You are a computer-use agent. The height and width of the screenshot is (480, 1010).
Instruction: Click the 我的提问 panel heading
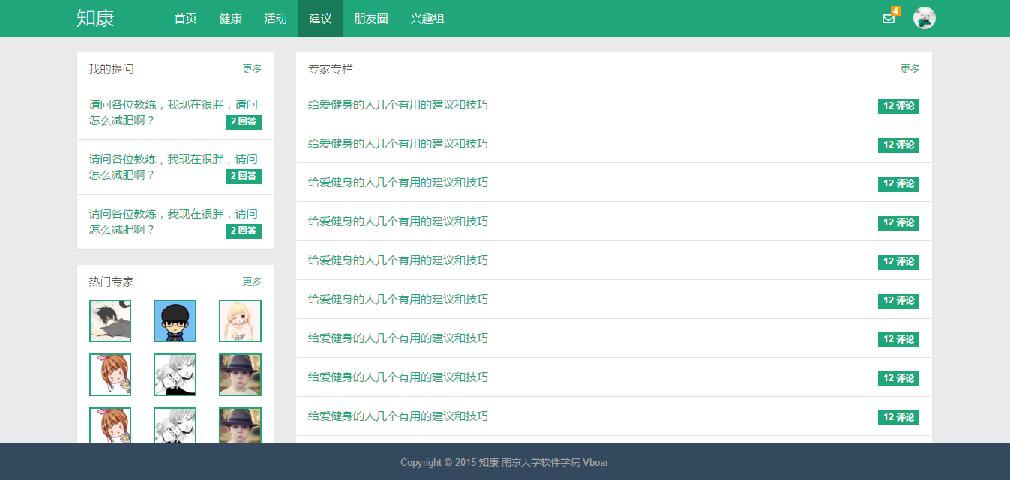(x=111, y=69)
